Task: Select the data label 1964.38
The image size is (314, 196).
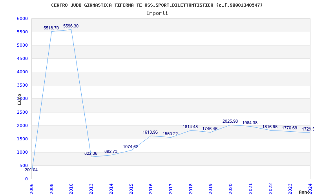Action: (x=250, y=123)
